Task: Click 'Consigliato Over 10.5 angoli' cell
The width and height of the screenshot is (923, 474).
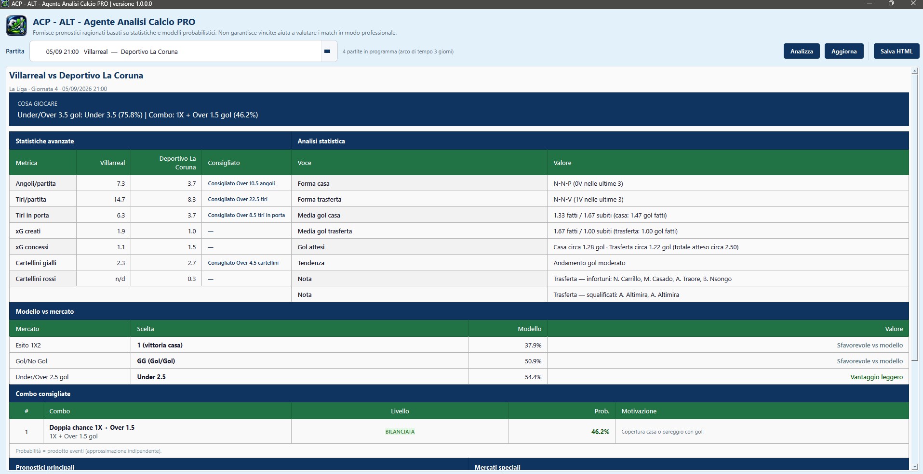Action: pos(241,183)
